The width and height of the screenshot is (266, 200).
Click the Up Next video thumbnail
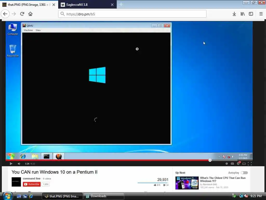[187, 183]
